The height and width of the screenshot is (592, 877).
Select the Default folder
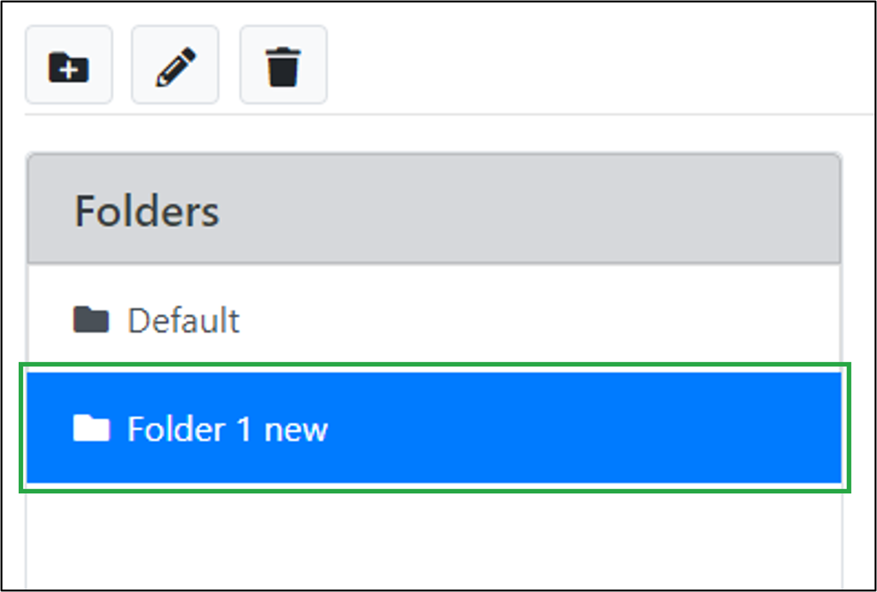click(x=183, y=320)
